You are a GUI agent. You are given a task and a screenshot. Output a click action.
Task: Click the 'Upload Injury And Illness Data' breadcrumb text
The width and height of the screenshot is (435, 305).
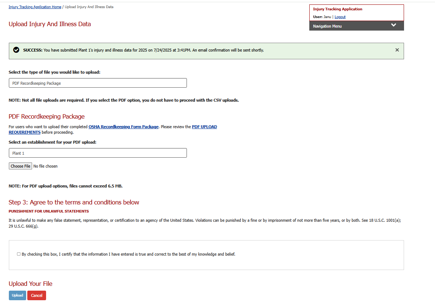[x=89, y=7]
